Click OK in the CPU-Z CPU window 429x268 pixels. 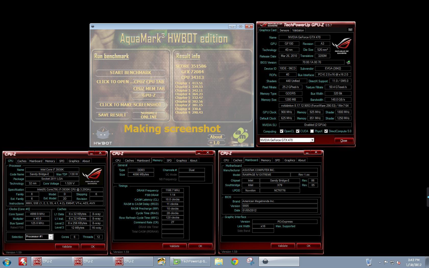(93, 247)
